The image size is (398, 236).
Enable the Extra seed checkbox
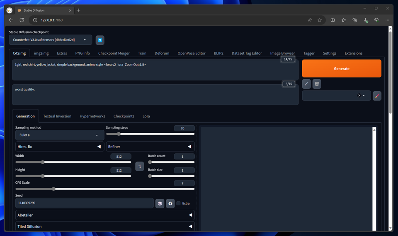point(178,203)
